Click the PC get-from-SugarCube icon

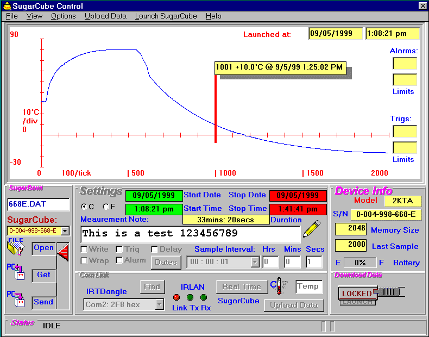(x=16, y=272)
